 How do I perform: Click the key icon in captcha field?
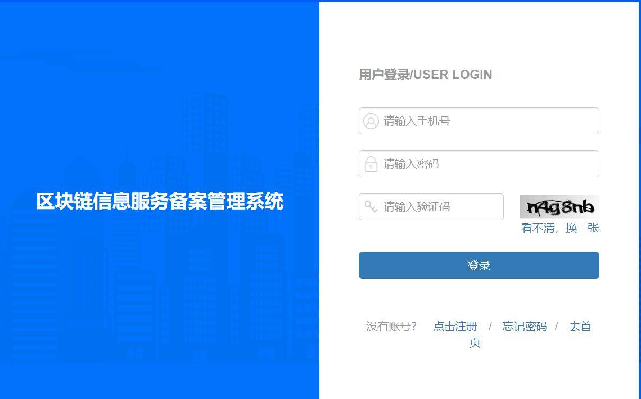tap(371, 206)
